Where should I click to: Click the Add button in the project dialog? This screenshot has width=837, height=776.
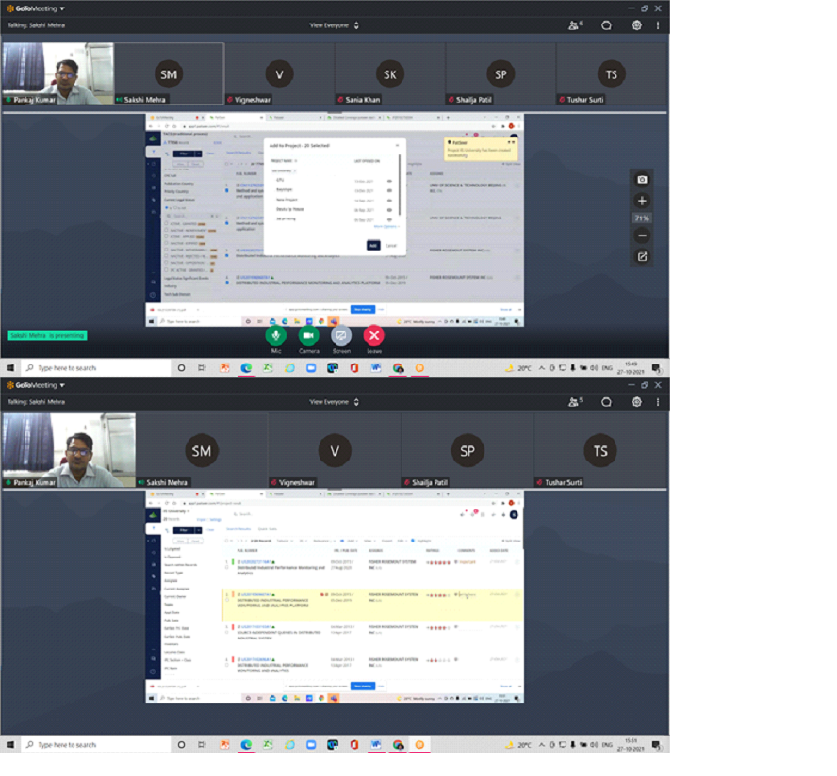point(372,245)
